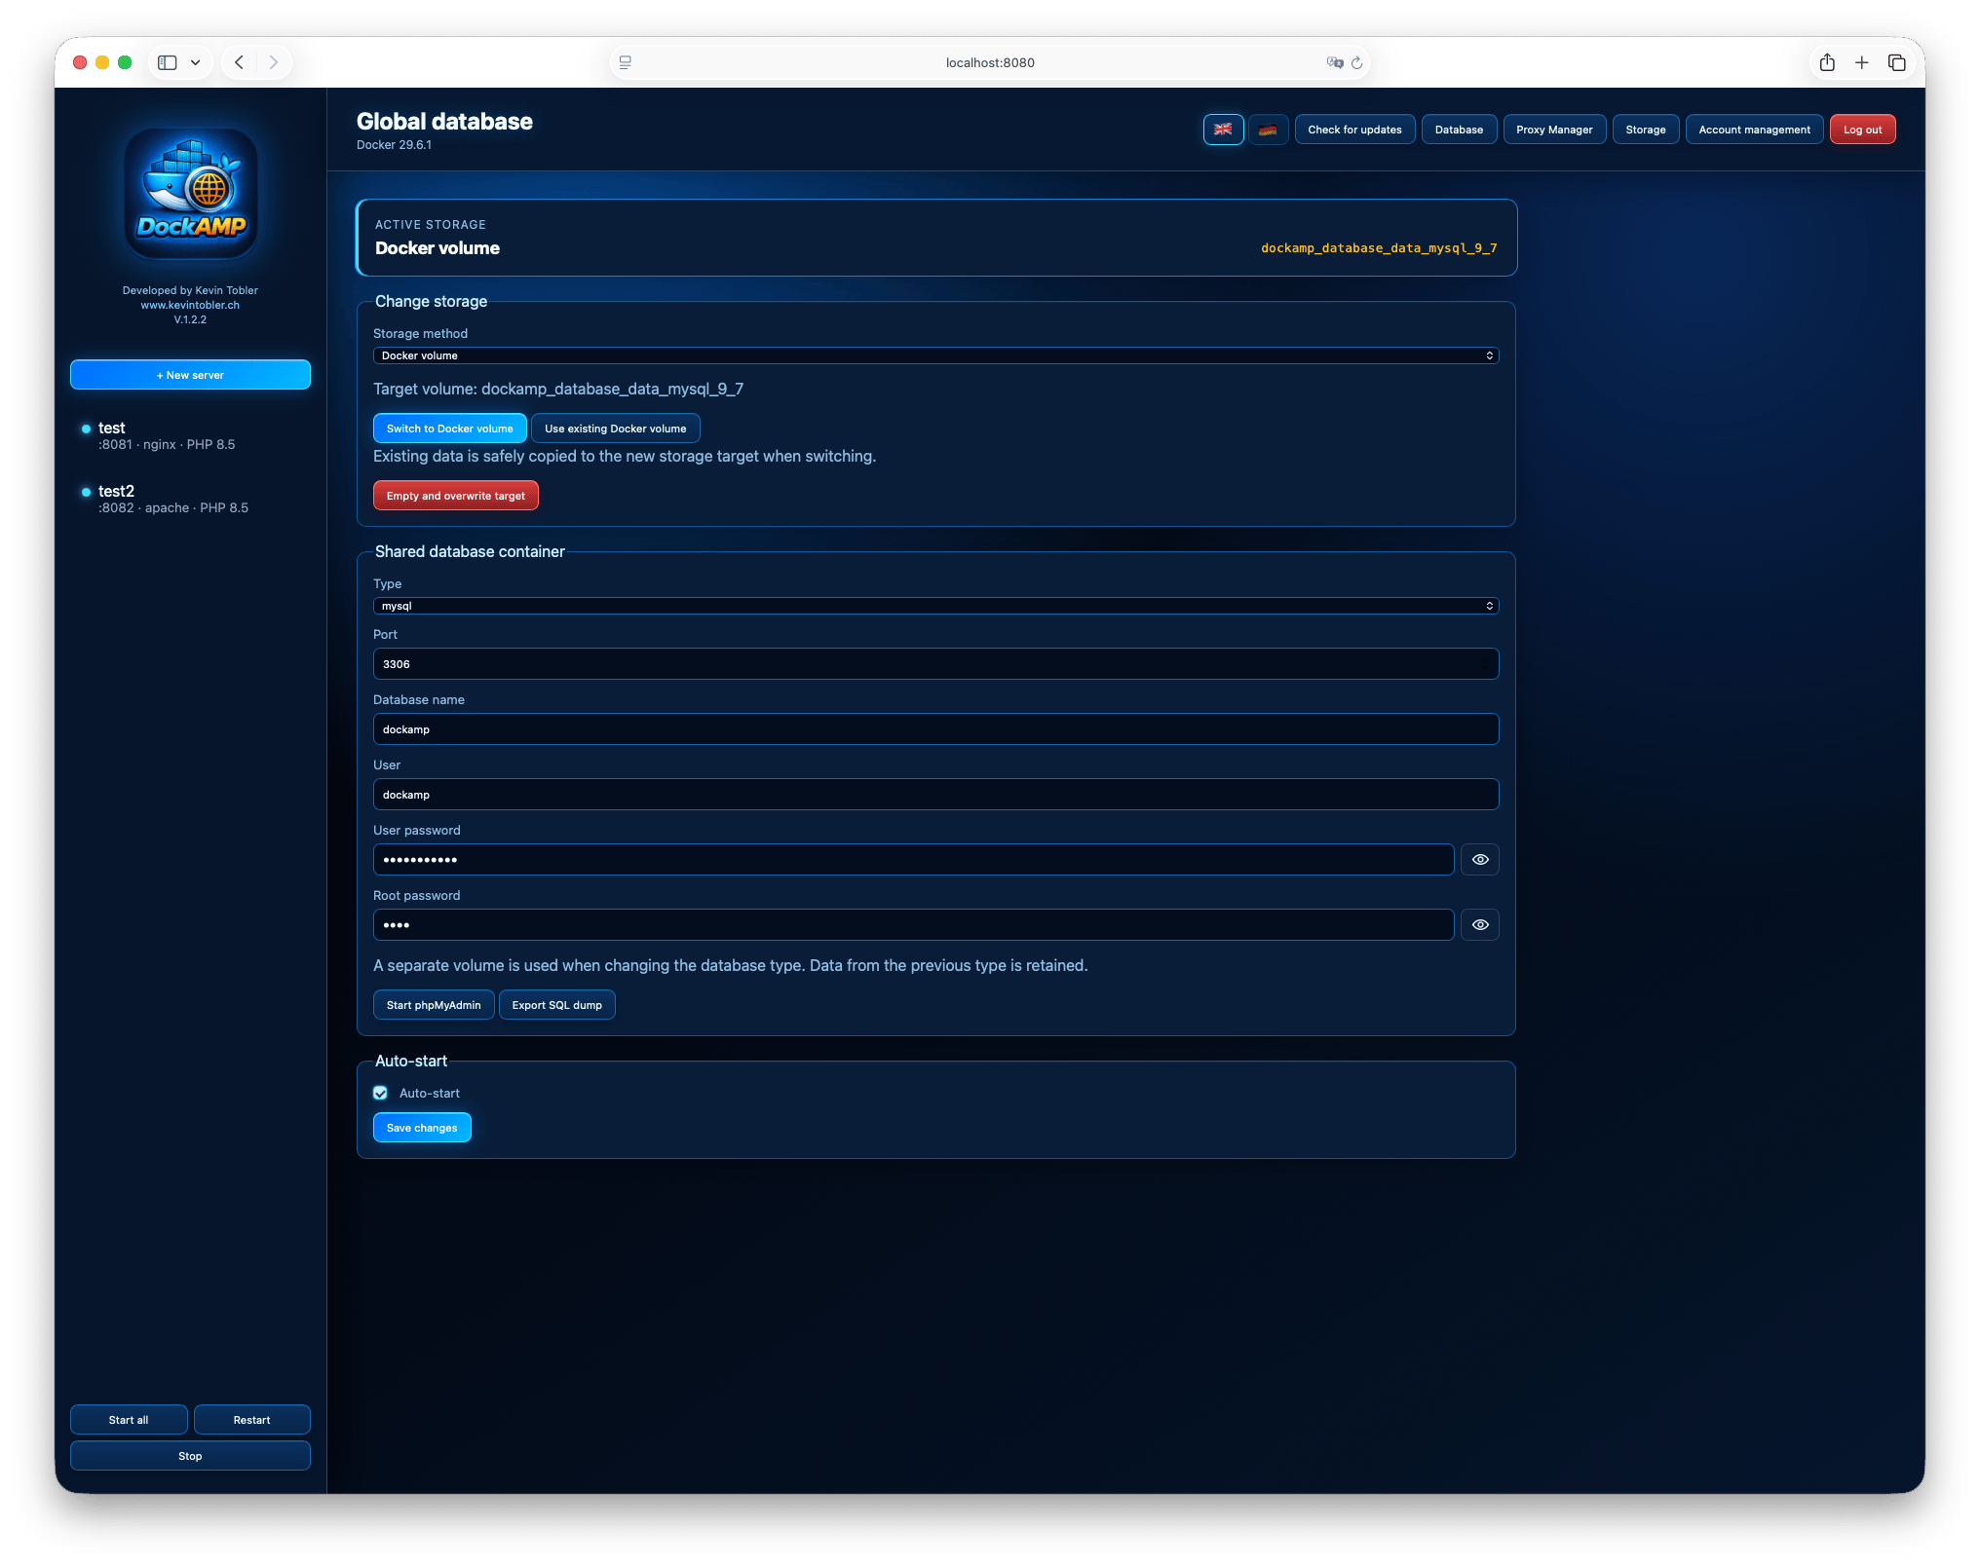1980x1566 pixels.
Task: Switch language to English flag
Action: 1223,130
